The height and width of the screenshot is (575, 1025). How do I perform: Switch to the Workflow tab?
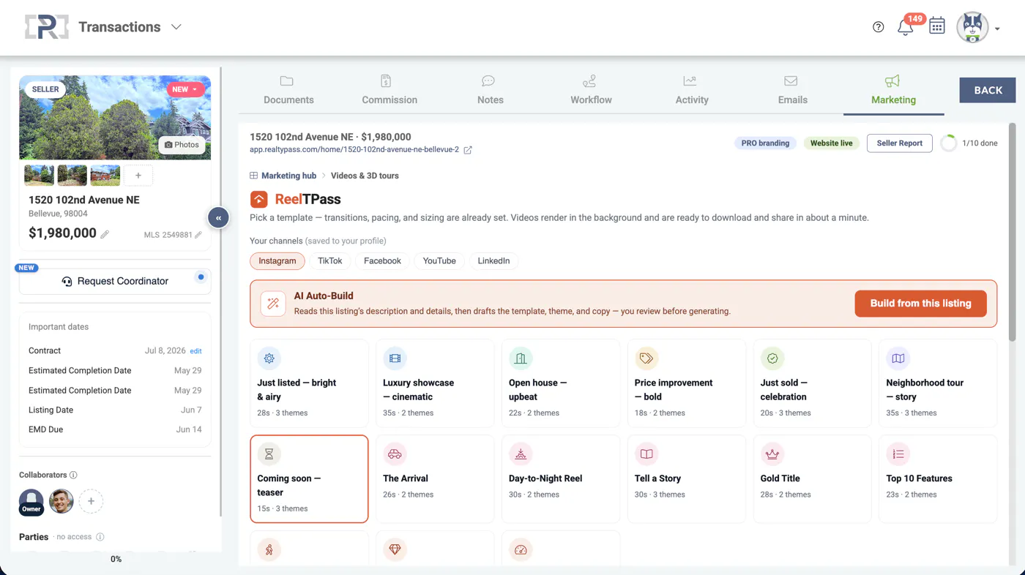(x=591, y=90)
